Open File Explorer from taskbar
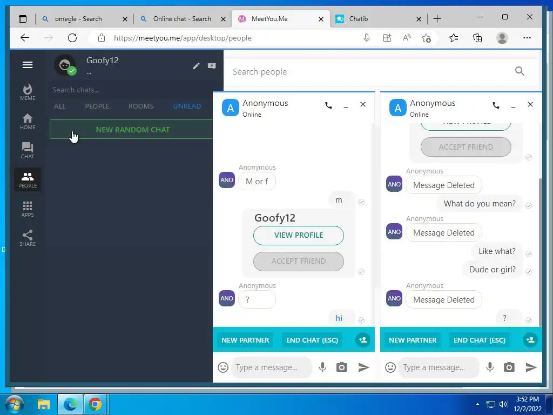This screenshot has height=415, width=553. pyautogui.click(x=44, y=404)
